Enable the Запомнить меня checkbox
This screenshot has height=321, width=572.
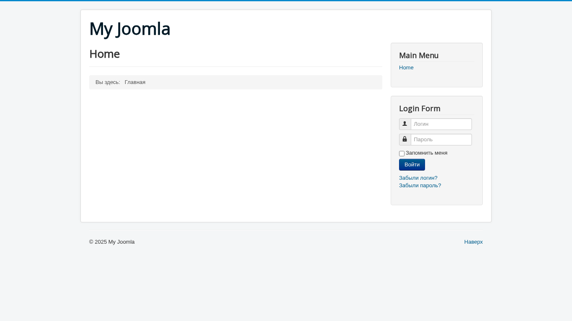[x=402, y=153]
